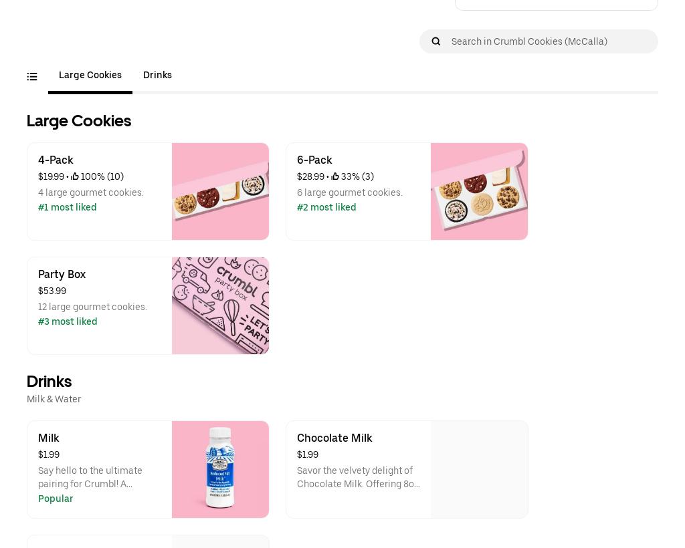Screen dimensions: 685x548
Task: Open the 6-Pack item title
Action: click(314, 160)
